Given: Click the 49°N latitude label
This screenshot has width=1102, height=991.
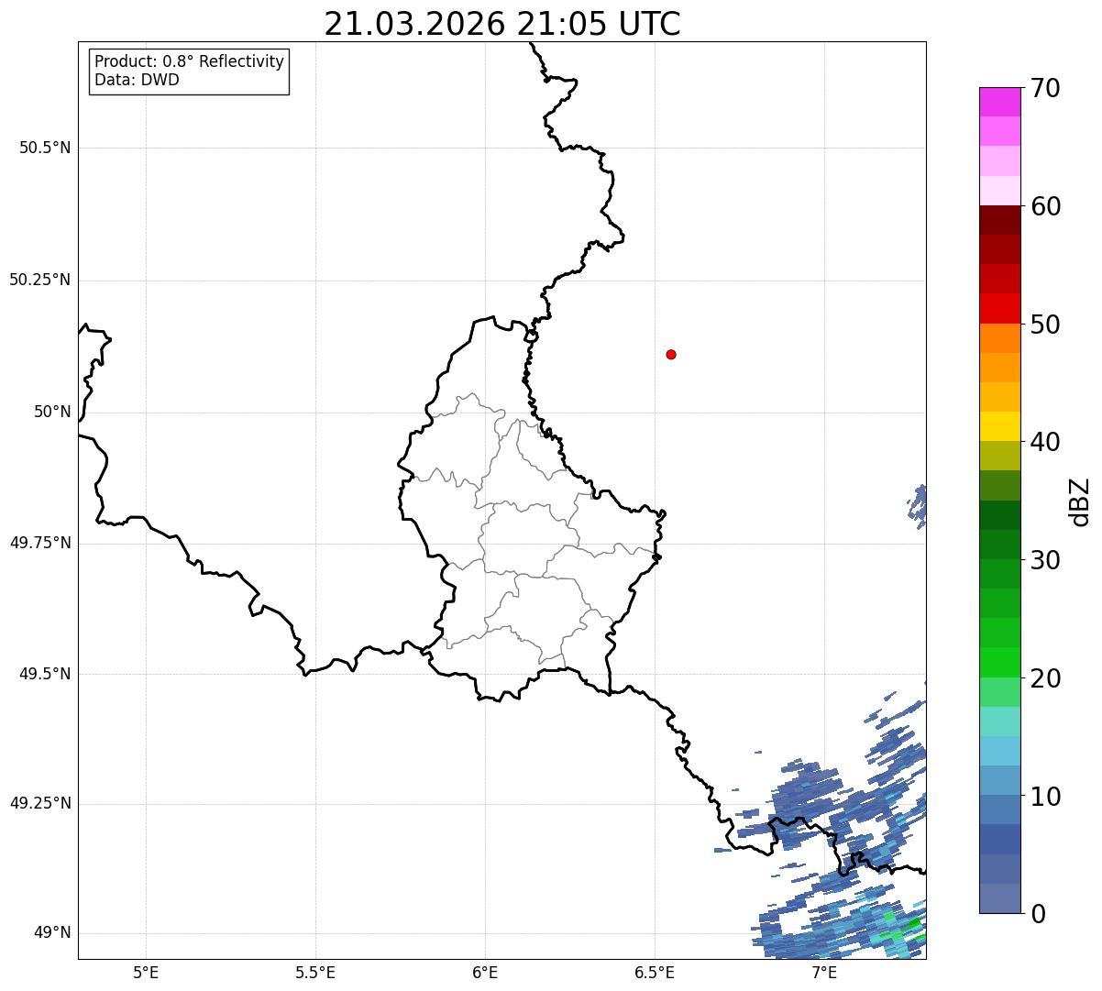Looking at the screenshot, I should tap(52, 933).
